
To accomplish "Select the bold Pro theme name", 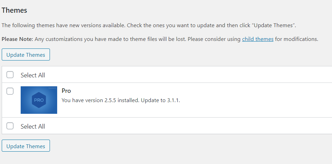I will click(x=66, y=91).
